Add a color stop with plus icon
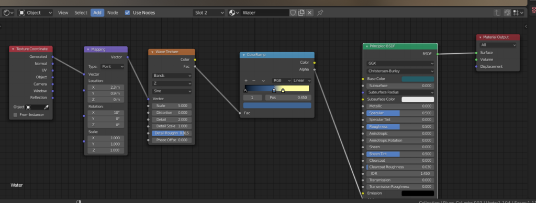Screen dimensions: 536x203 (x=246, y=81)
